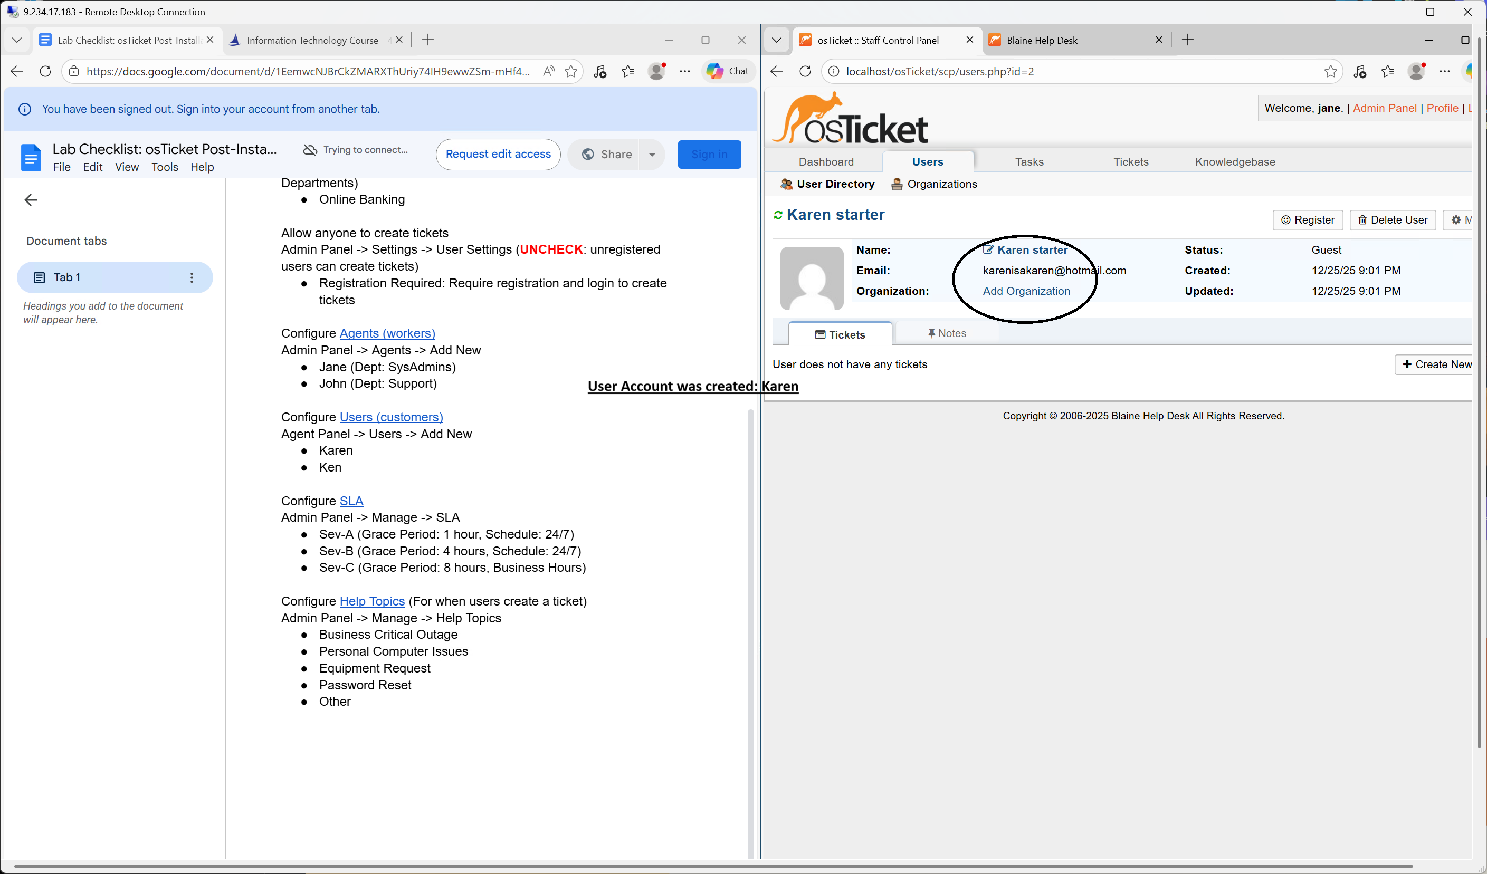Screen dimensions: 1487x874
Task: Expand tab search chevron in osTicket browser
Action: [x=777, y=40]
